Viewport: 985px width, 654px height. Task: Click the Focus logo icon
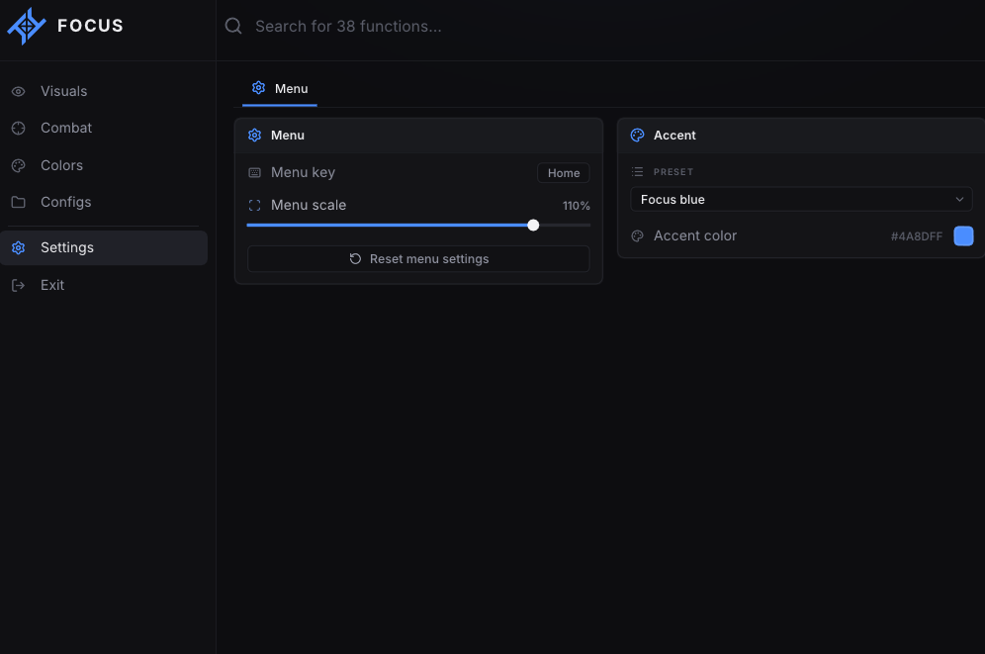click(27, 26)
